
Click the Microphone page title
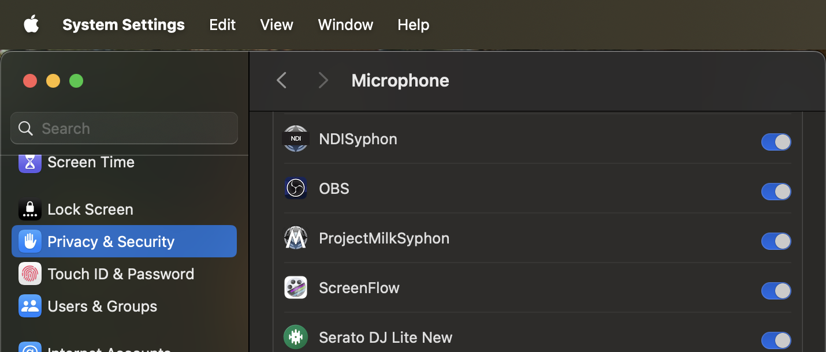pyautogui.click(x=400, y=80)
